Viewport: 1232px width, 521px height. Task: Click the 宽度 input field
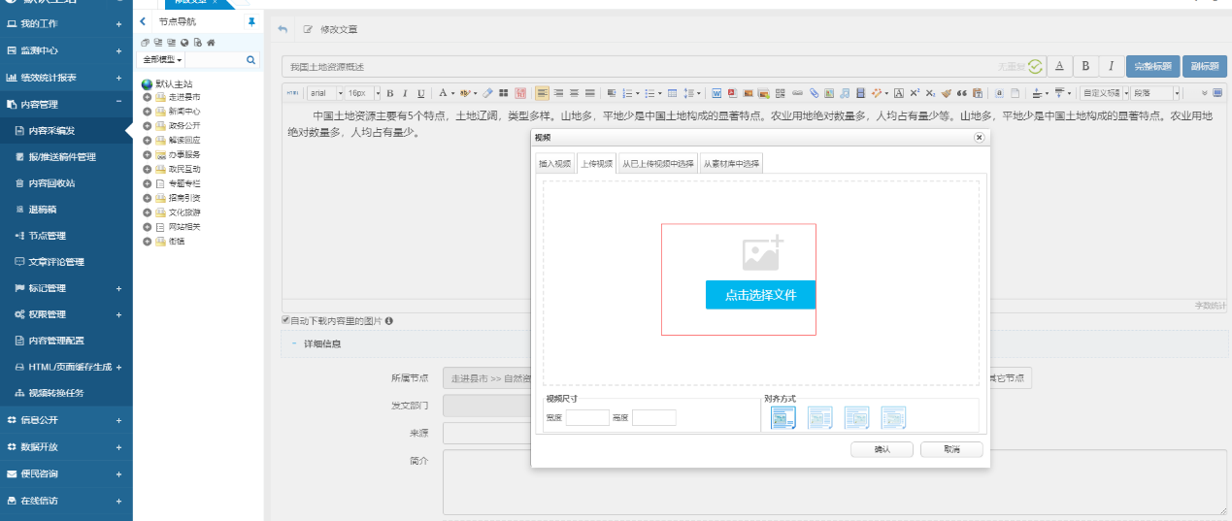point(587,418)
